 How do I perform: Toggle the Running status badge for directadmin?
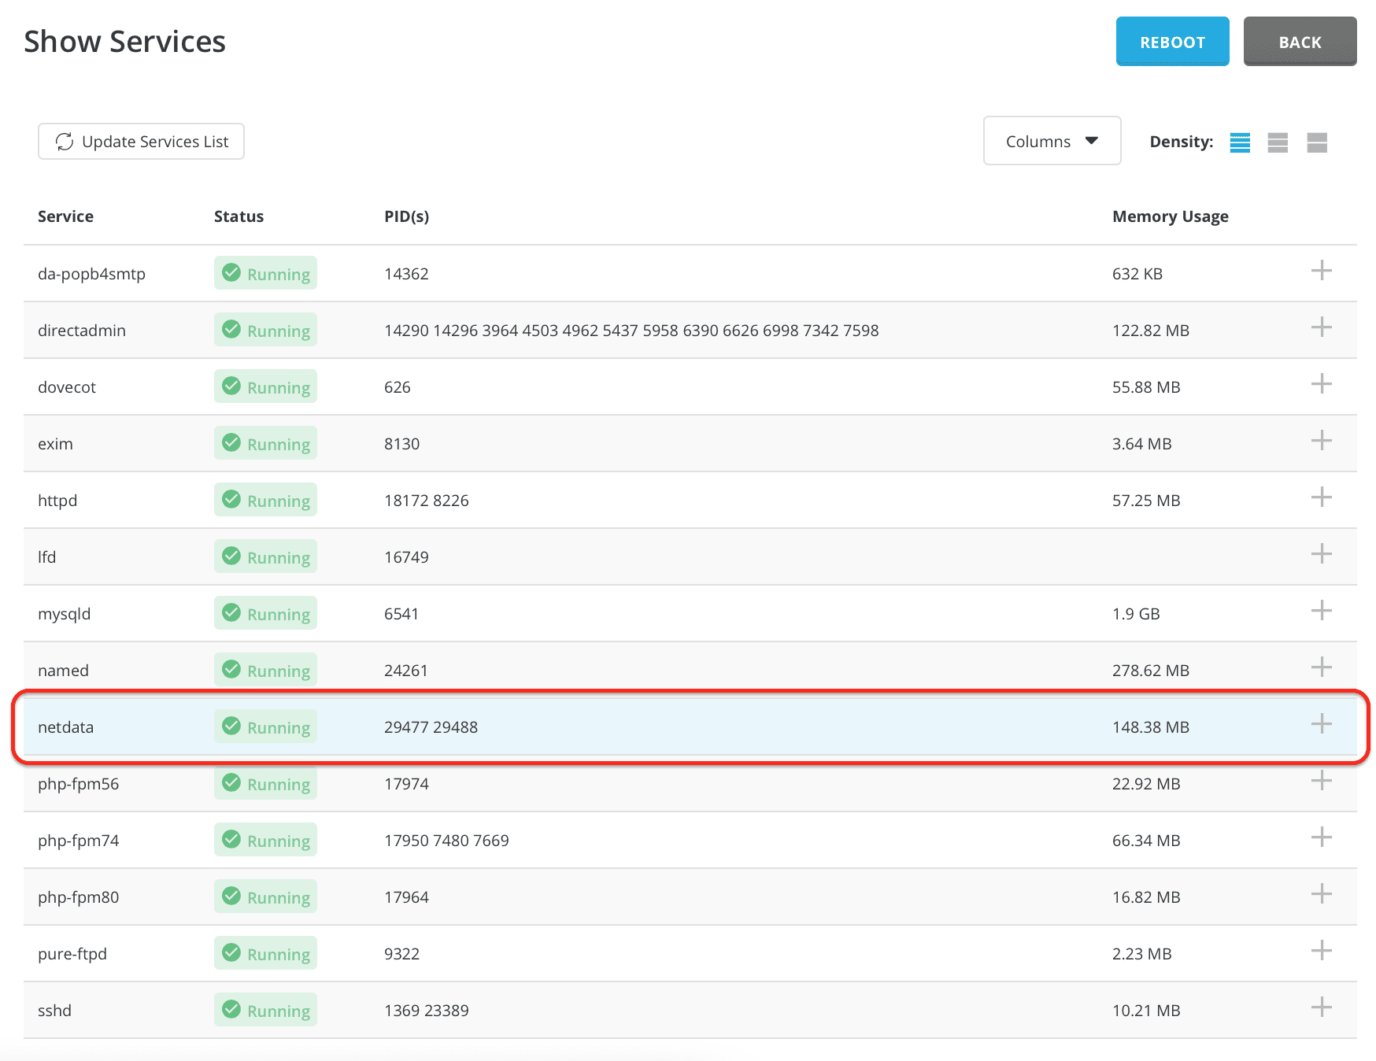click(265, 330)
